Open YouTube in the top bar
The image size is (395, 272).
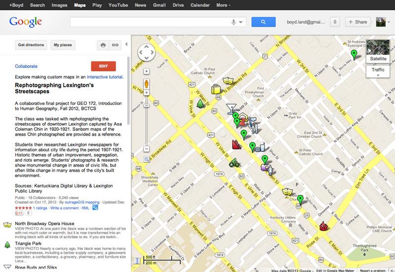pos(118,5)
